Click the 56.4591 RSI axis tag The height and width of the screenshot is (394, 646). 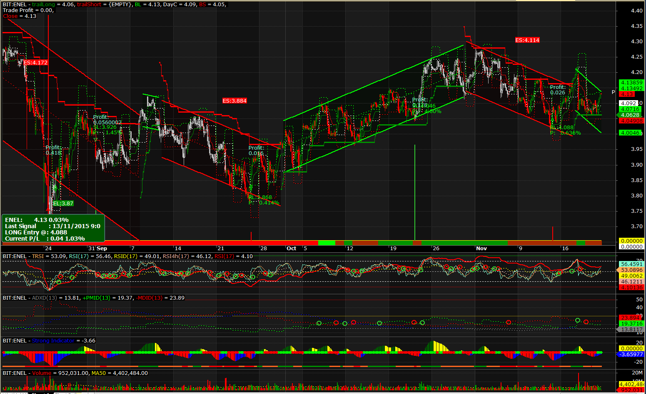(x=631, y=264)
